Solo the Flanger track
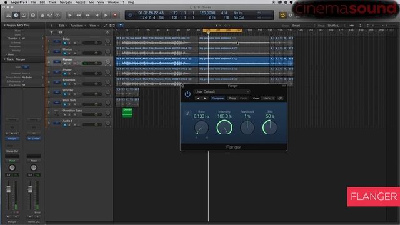This screenshot has height=225, width=400. pos(69,64)
